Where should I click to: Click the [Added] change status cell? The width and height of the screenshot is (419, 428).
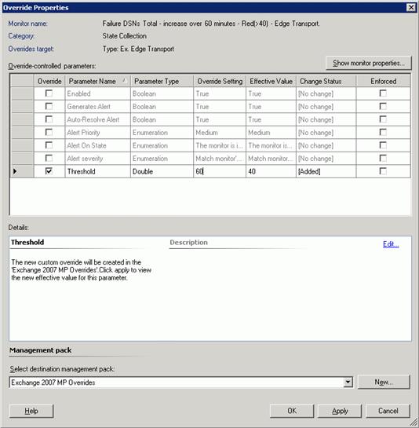(326, 171)
